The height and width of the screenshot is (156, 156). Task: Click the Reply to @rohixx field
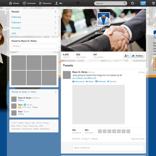coord(108,148)
